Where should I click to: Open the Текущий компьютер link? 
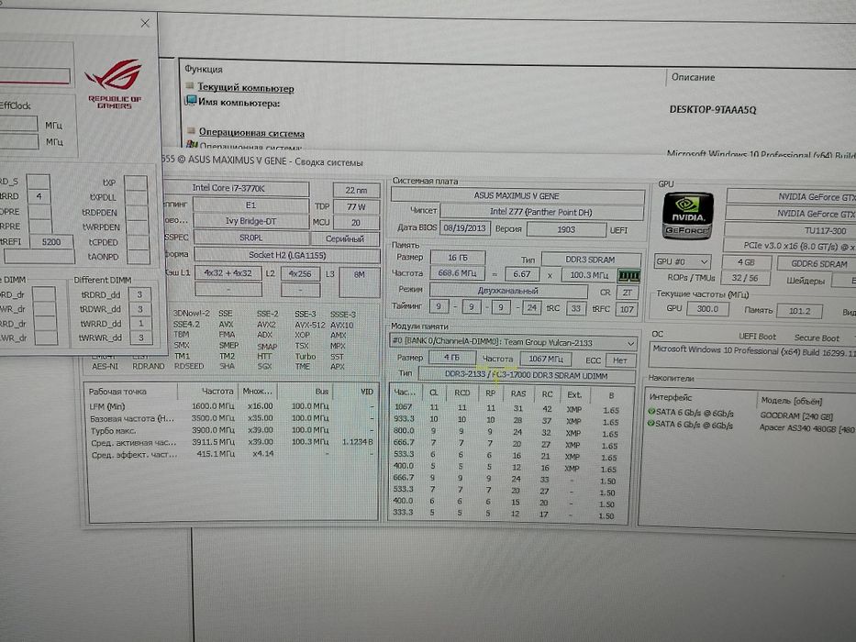(x=245, y=87)
